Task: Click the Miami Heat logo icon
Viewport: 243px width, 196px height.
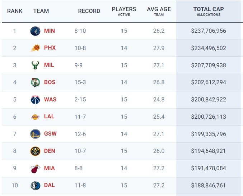Action: click(x=36, y=168)
